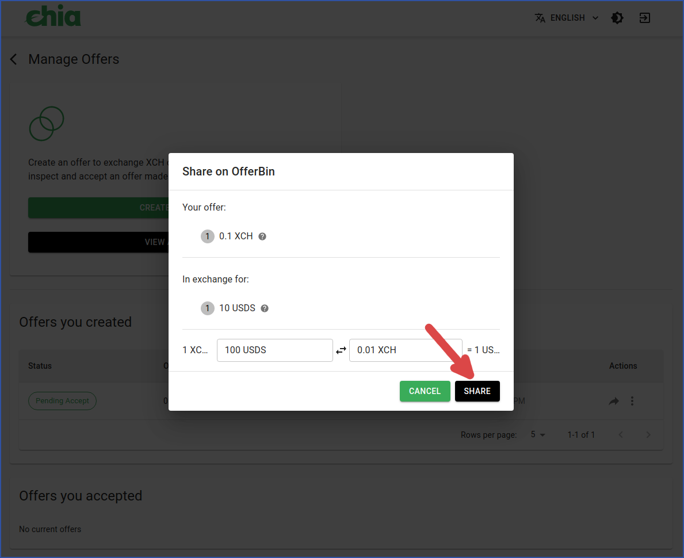Click the share arrow icon in Actions
The height and width of the screenshot is (558, 684).
tap(614, 401)
